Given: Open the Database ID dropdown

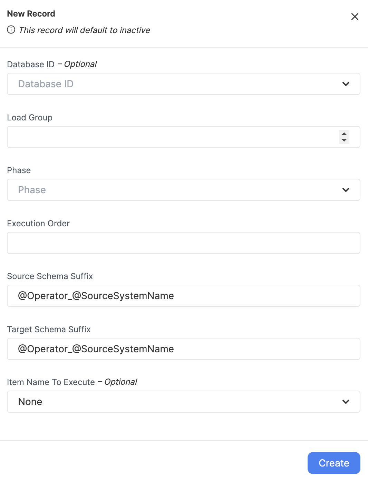Looking at the screenshot, I should pos(184,84).
